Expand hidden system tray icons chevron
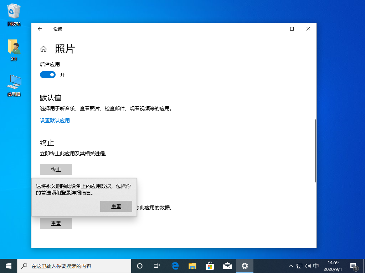This screenshot has height=273, width=365. click(x=291, y=266)
